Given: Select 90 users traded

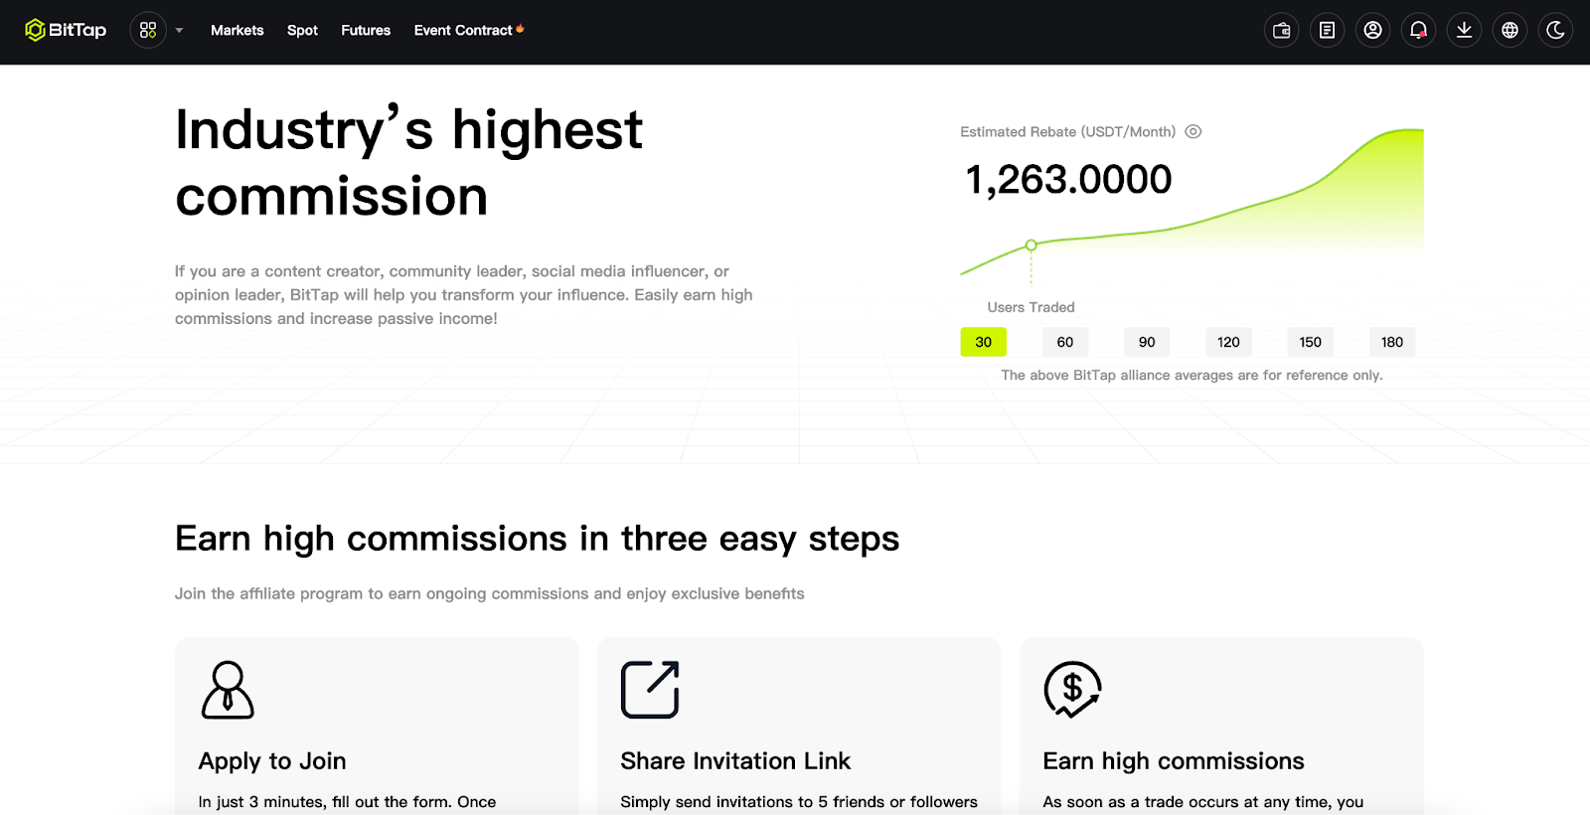Looking at the screenshot, I should pyautogui.click(x=1147, y=342).
